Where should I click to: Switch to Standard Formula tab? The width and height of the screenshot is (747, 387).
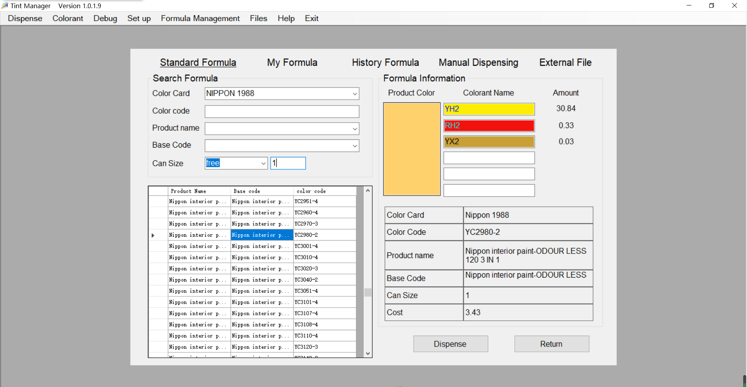click(x=198, y=63)
